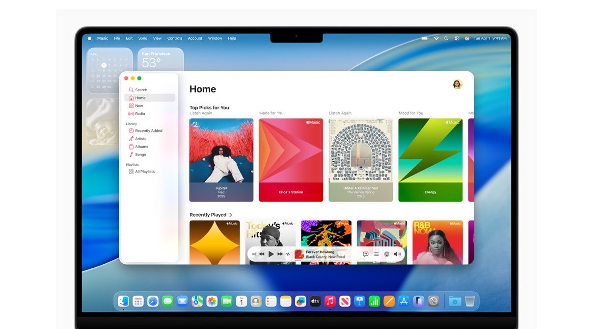
Task: Toggle repeat mode in the player
Action: click(288, 254)
